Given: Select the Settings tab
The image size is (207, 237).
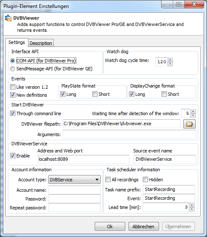Looking at the screenshot, I should 17,42.
